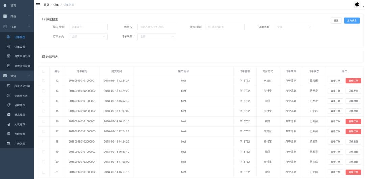The width and height of the screenshot is (365, 179).
Task: Click 订单跟踪 for order row 19
Action: point(353,152)
